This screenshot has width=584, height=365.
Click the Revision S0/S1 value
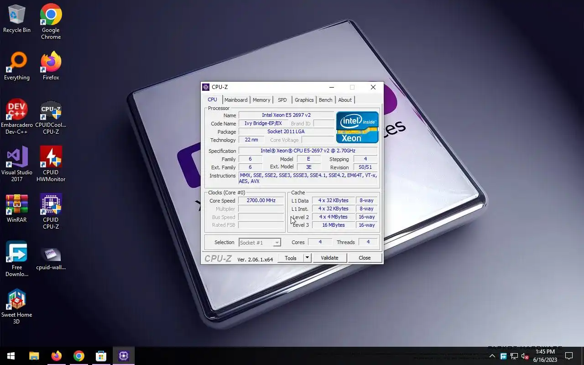click(x=365, y=167)
